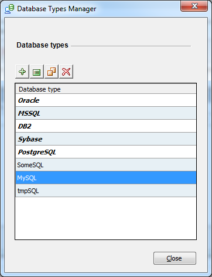Select the PostgreSQL row
Image resolution: width=212 pixels, height=277 pixels.
[106, 152]
